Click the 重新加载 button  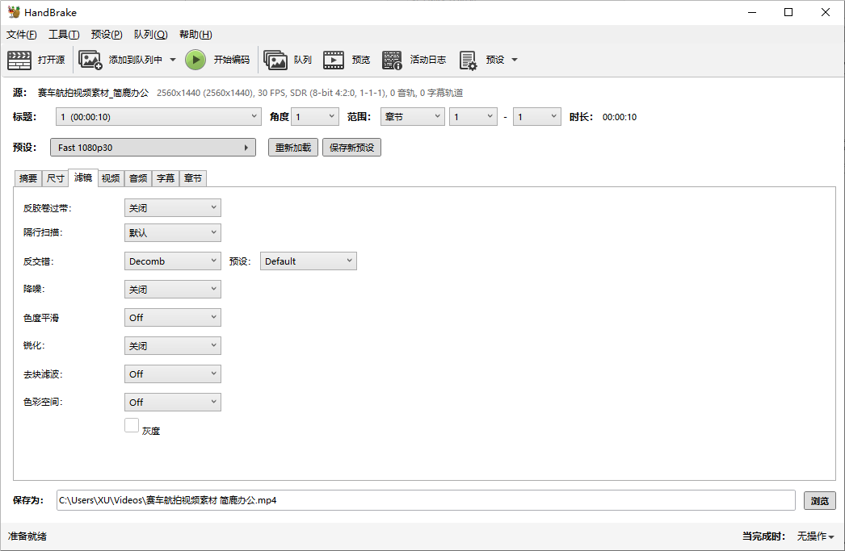292,148
